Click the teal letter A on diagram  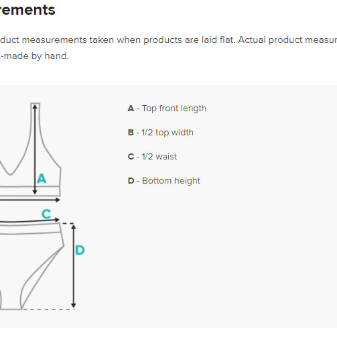click(42, 179)
